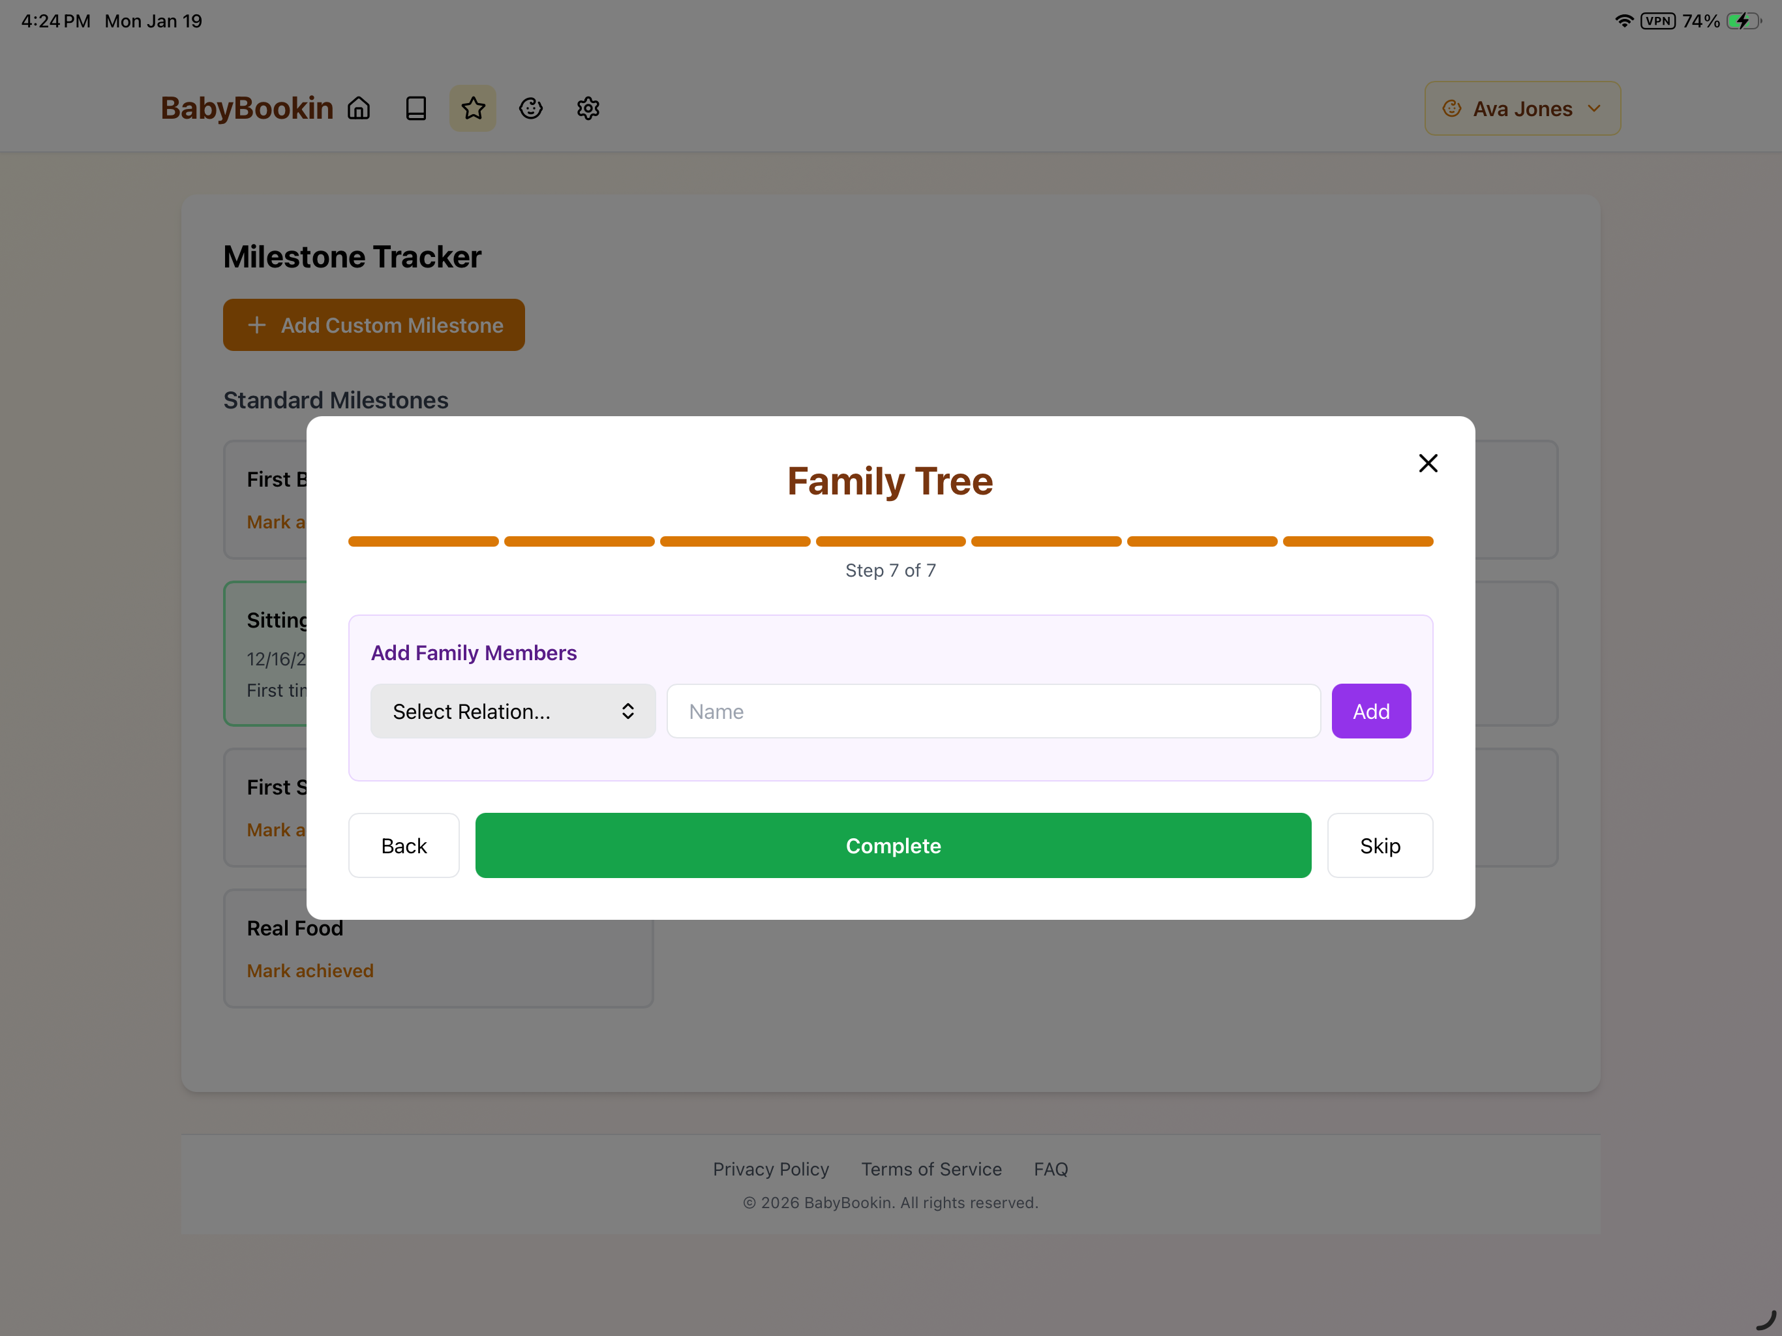This screenshot has height=1336, width=1782.
Task: Mark Real Food as achieved
Action: (x=310, y=970)
